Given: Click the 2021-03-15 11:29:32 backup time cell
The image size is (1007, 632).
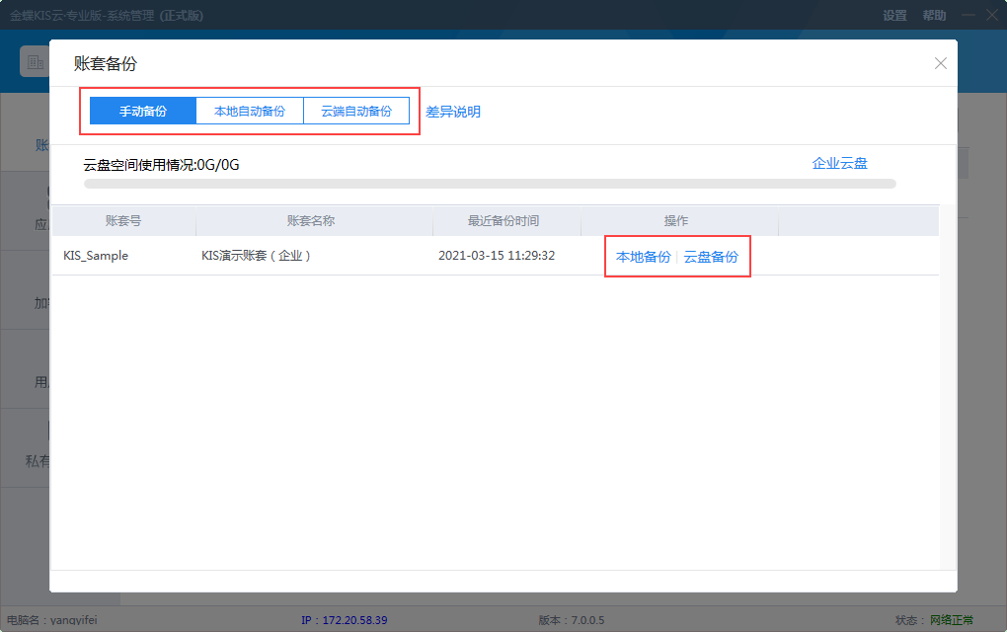Looking at the screenshot, I should point(497,256).
